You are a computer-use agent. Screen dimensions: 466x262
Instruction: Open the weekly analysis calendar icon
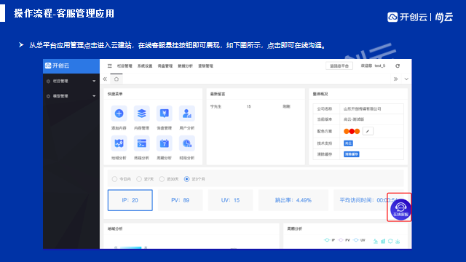point(165,143)
